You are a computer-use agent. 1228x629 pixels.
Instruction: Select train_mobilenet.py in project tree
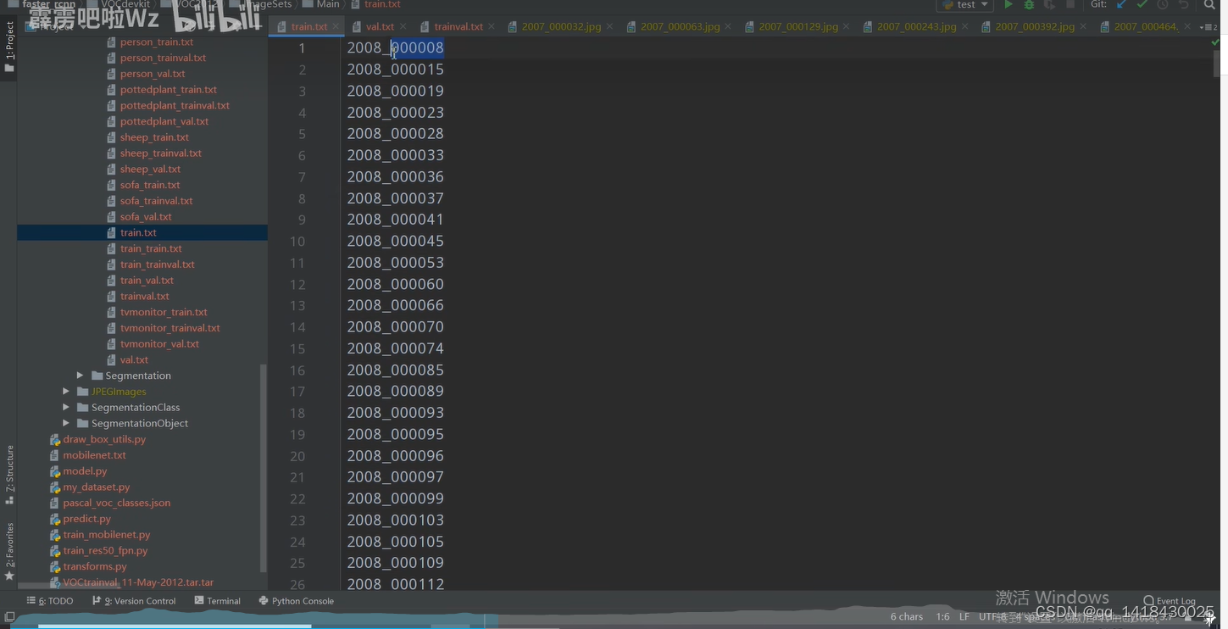pos(106,535)
